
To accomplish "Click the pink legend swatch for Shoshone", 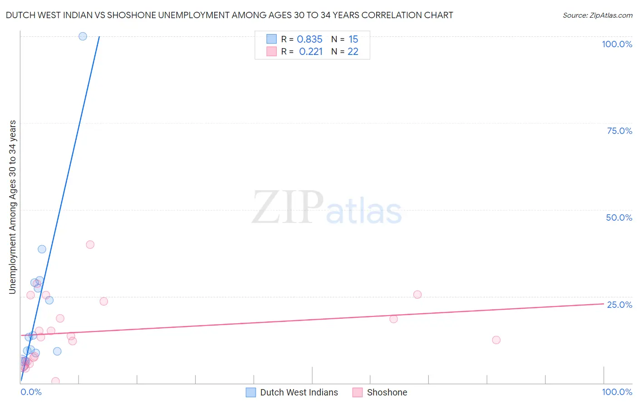I will click(x=358, y=392).
